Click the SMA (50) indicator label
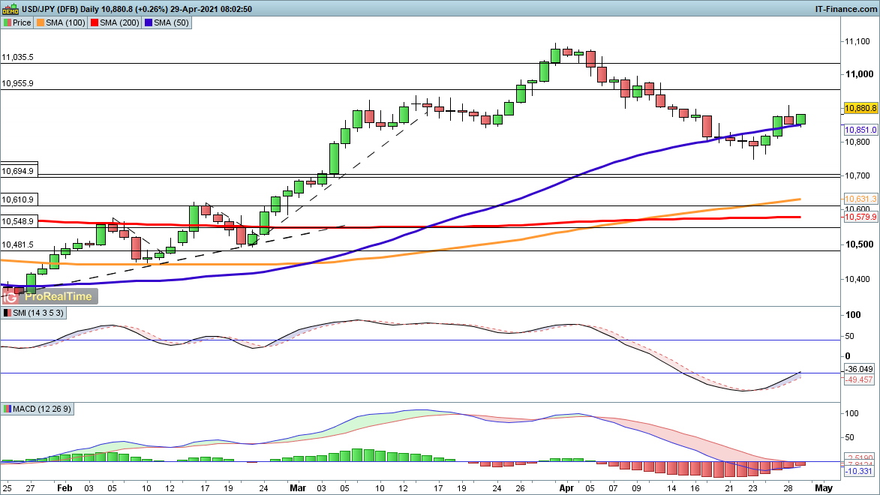880x495 pixels. coord(170,22)
